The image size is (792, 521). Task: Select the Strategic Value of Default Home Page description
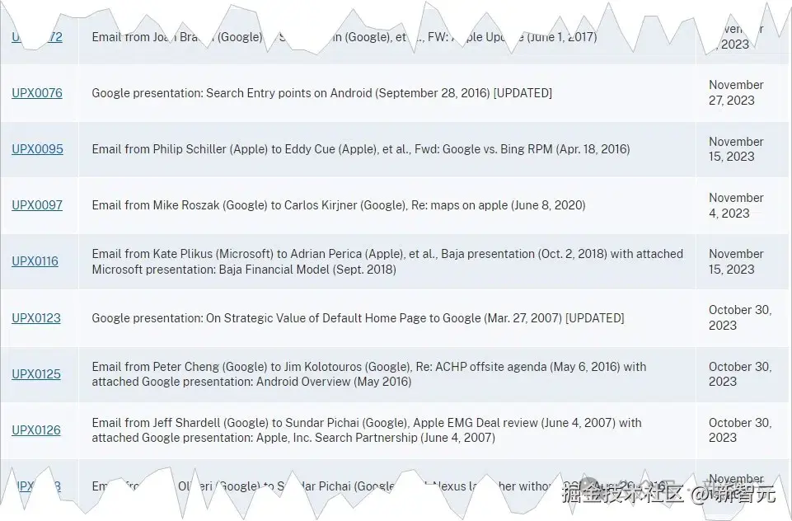coord(358,318)
